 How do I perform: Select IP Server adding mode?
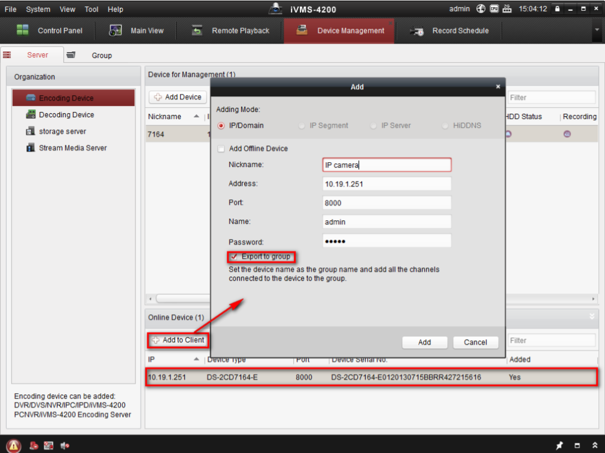click(x=373, y=126)
